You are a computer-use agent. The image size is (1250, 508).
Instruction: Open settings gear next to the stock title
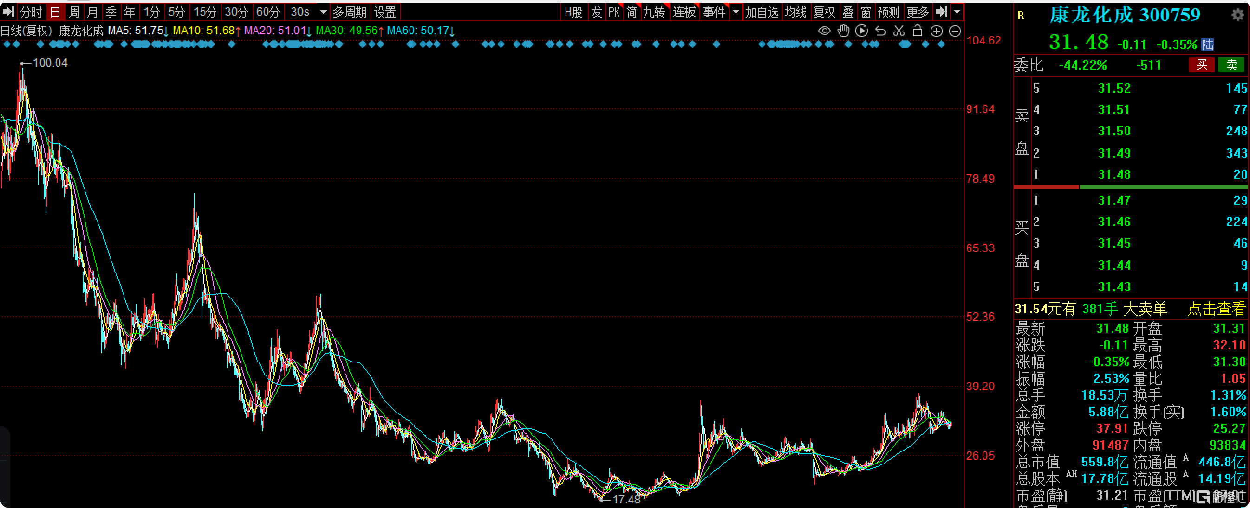pyautogui.click(x=1238, y=15)
